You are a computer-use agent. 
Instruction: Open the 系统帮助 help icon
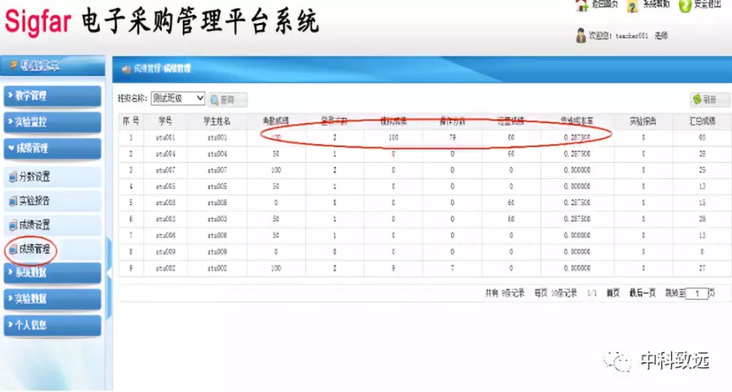tap(632, 6)
